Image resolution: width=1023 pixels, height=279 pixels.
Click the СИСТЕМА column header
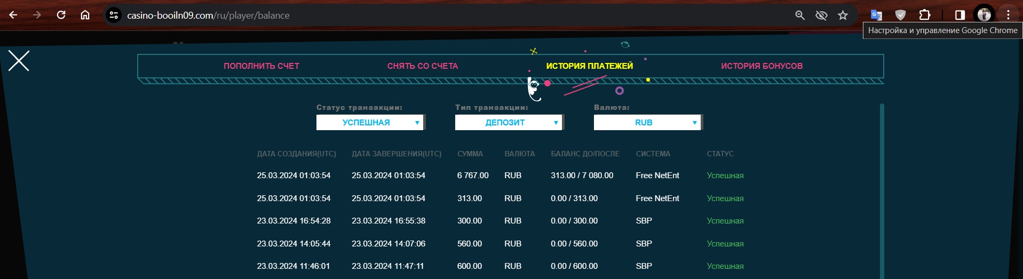[x=653, y=154]
